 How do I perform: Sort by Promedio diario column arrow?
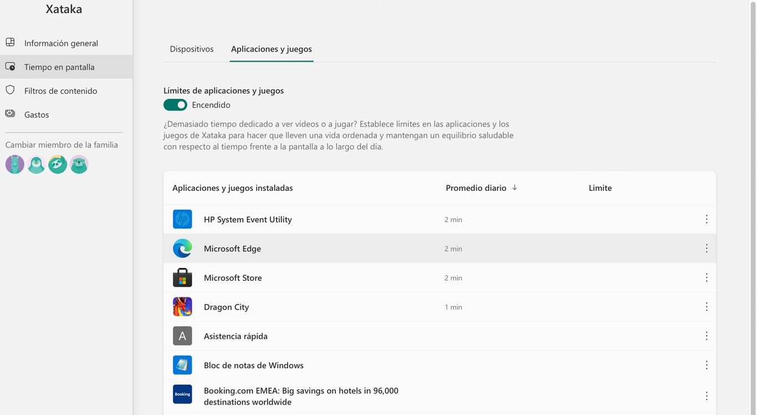pyautogui.click(x=514, y=188)
